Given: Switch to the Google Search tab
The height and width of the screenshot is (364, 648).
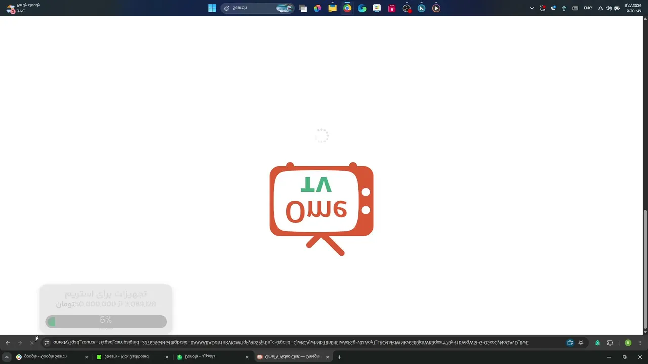Looking at the screenshot, I should click(52, 357).
